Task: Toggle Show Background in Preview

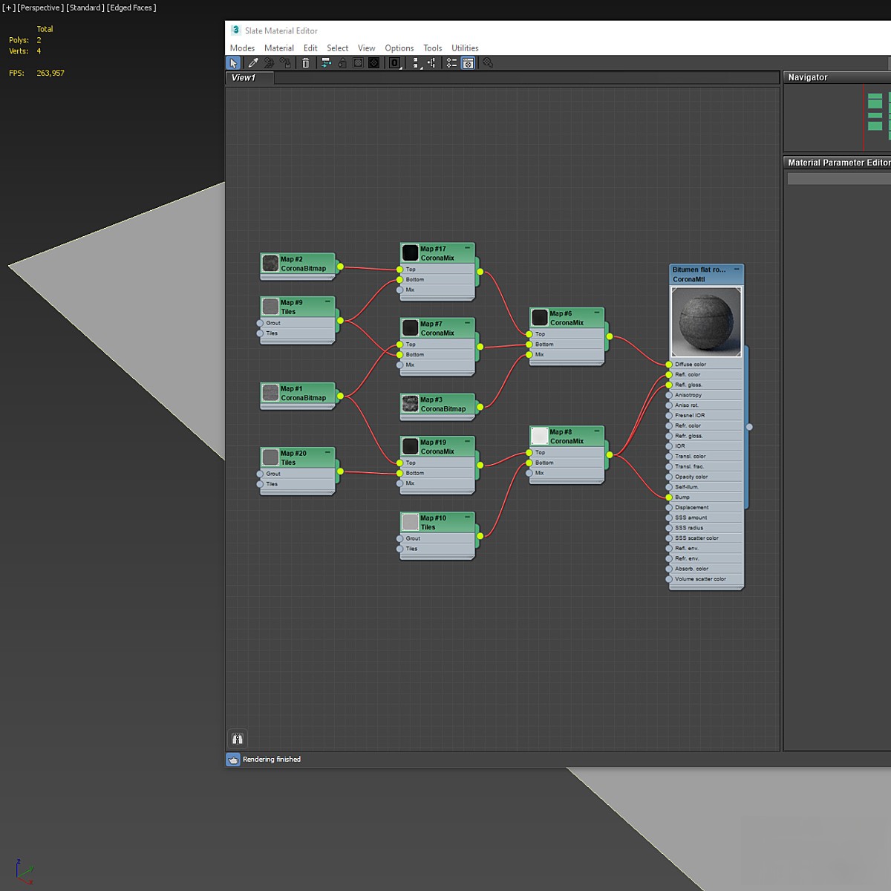Action: (x=374, y=63)
